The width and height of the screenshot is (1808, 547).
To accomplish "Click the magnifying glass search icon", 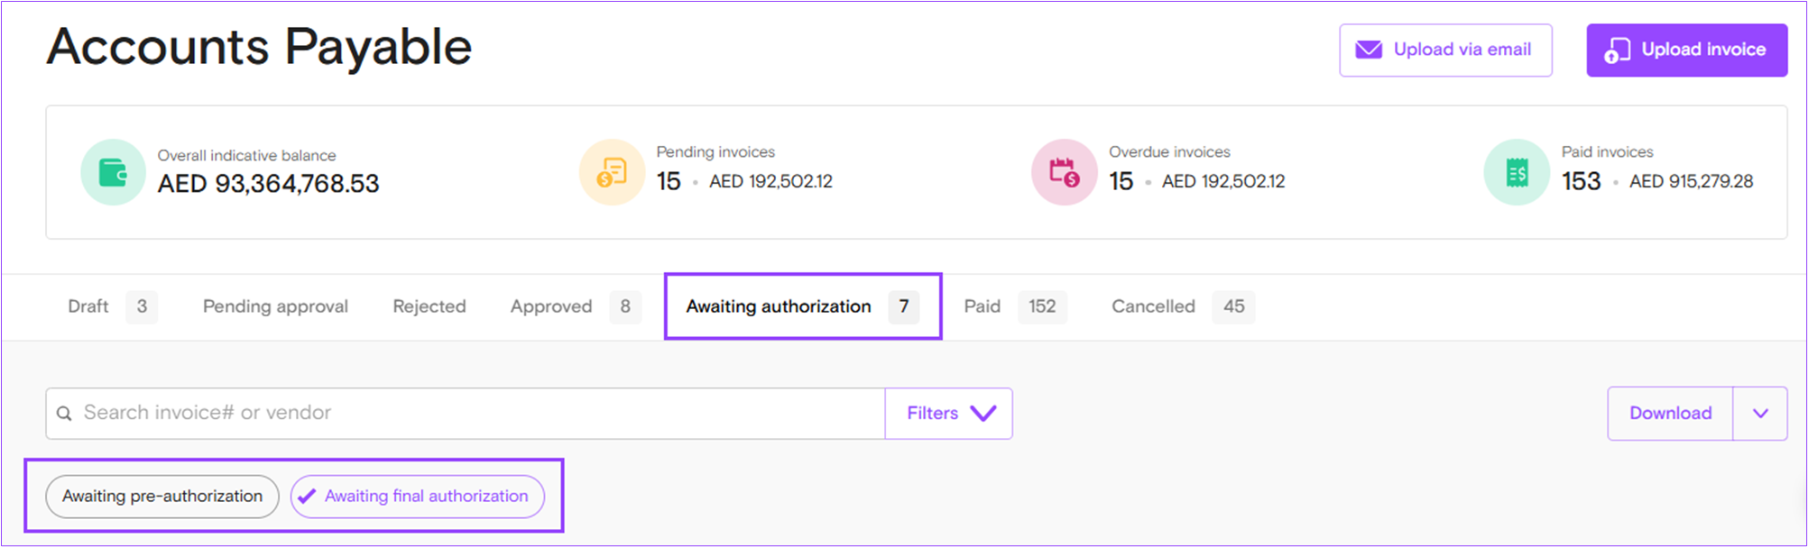I will (64, 414).
